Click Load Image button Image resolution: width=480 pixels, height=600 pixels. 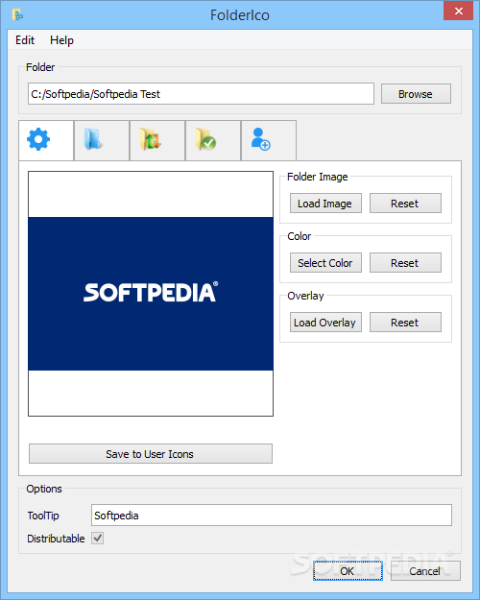tap(325, 204)
